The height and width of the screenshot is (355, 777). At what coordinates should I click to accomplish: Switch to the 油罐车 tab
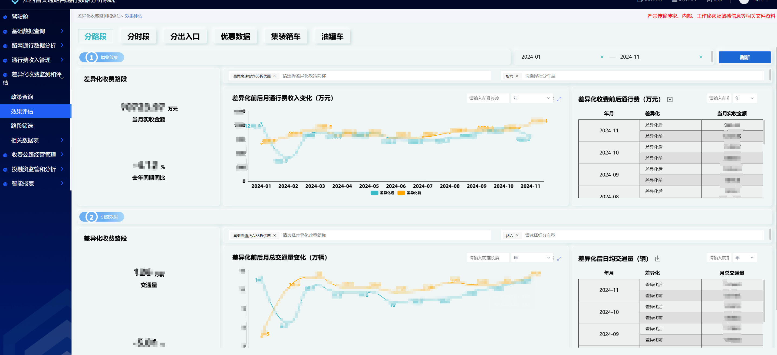click(x=332, y=36)
